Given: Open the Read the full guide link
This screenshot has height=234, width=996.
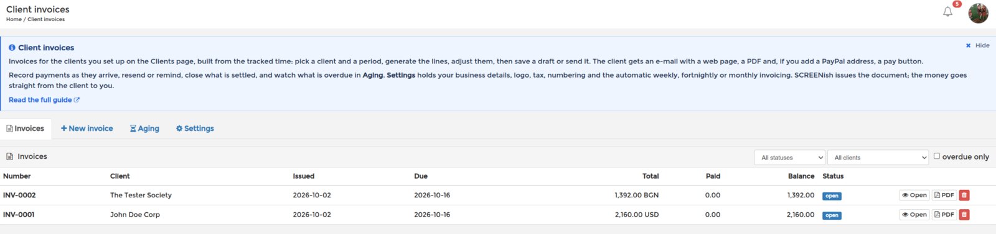Looking at the screenshot, I should pyautogui.click(x=44, y=100).
